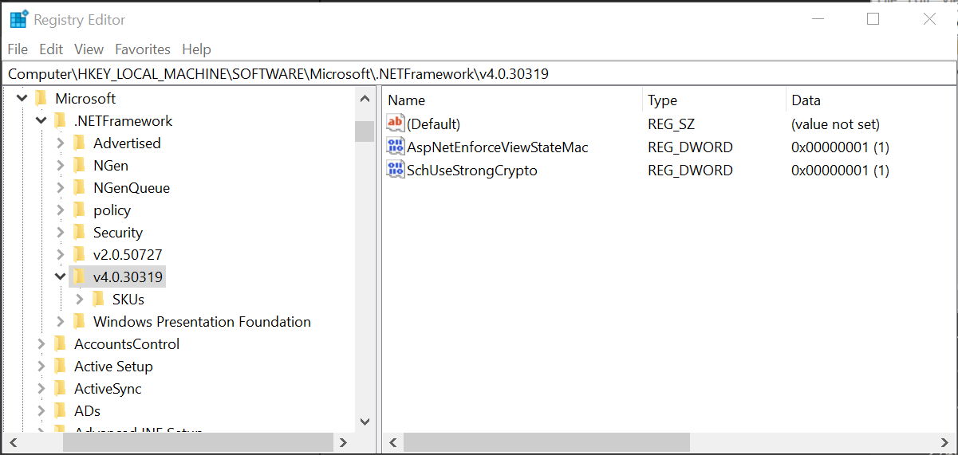Click values pane scroll left arrow
This screenshot has width=958, height=455.
coord(393,442)
